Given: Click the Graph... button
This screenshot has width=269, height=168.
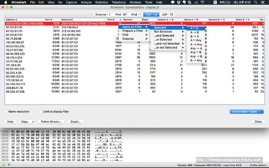Looking at the screenshot, I should [x=75, y=122].
